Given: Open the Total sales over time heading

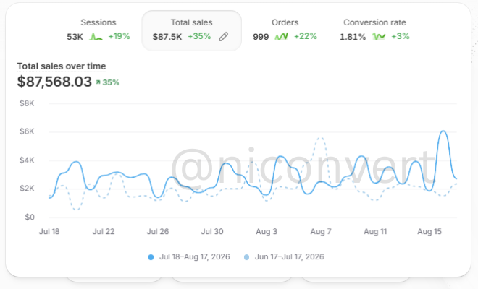Looking at the screenshot, I should [x=62, y=66].
